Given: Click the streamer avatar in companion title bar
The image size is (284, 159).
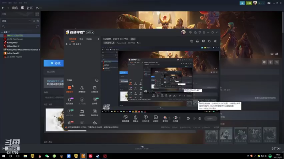Looking at the screenshot, I should (x=183, y=33).
